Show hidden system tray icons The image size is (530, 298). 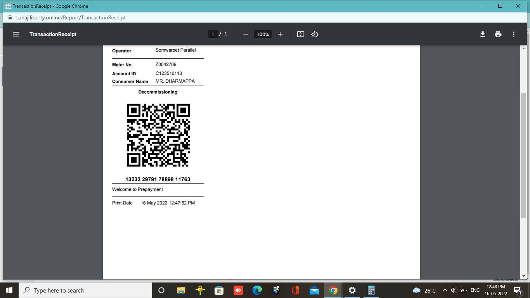(x=445, y=290)
